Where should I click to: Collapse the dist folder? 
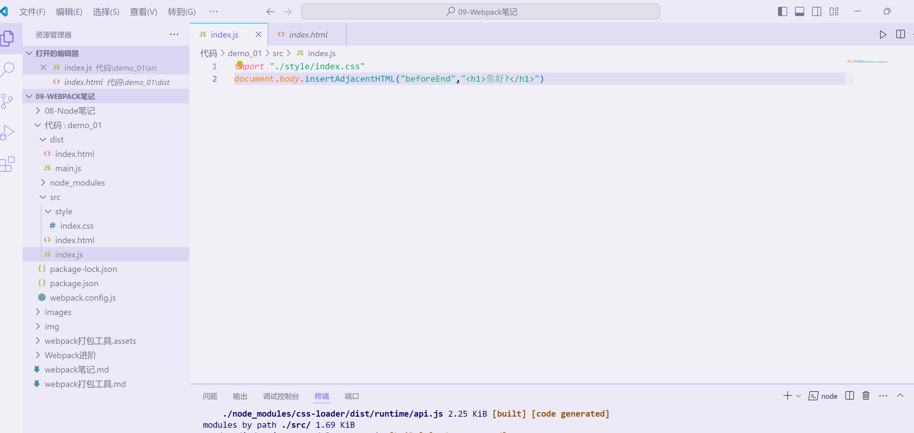57,140
